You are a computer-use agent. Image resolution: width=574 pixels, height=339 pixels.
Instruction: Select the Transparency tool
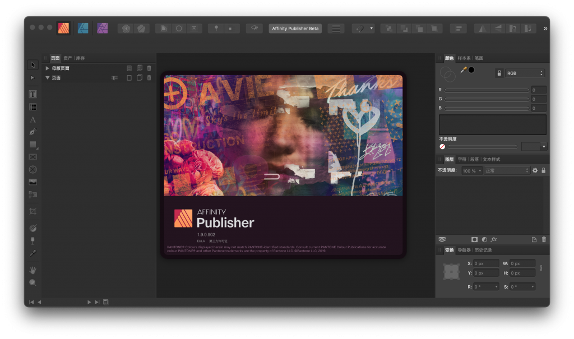[x=33, y=240]
